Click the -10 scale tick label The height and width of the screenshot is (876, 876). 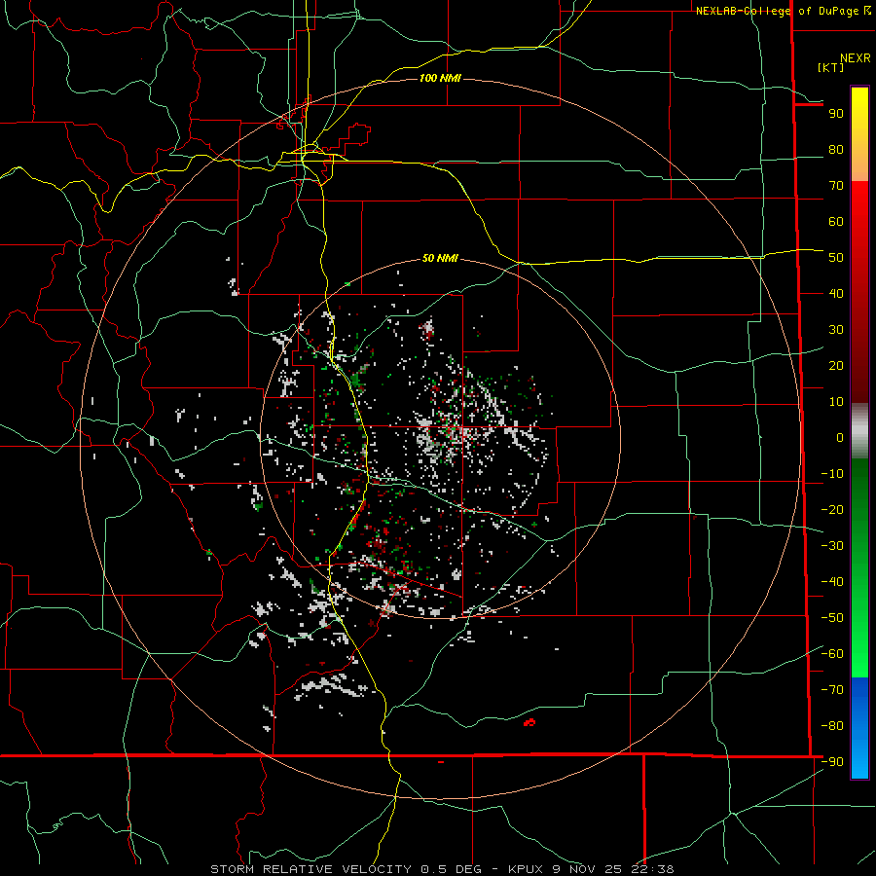[832, 474]
